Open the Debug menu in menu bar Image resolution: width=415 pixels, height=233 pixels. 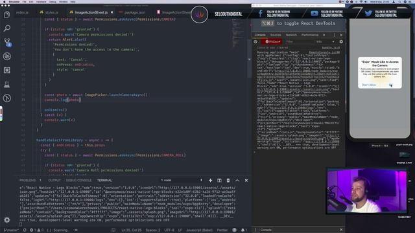coord(53,1)
